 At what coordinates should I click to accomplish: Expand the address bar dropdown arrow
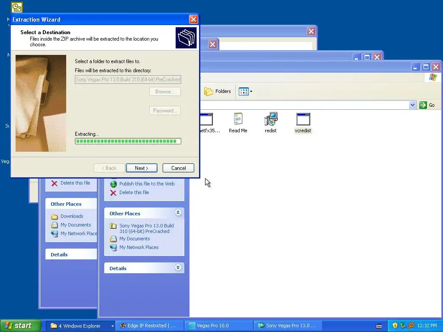point(412,105)
